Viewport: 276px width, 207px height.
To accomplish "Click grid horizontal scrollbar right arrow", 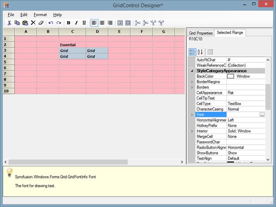I will (182, 162).
